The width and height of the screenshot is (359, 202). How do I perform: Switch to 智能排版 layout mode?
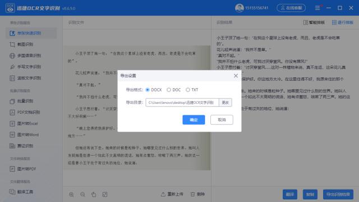click(x=314, y=22)
